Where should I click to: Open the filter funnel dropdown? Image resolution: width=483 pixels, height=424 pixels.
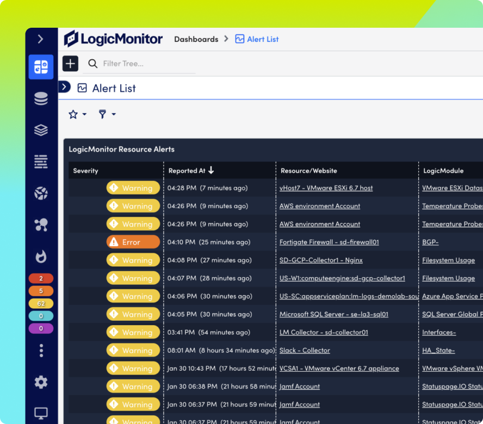[x=107, y=114]
